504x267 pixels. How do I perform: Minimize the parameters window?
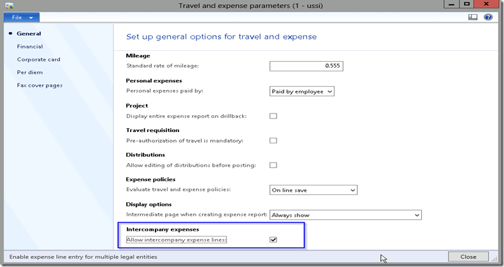pos(451,4)
